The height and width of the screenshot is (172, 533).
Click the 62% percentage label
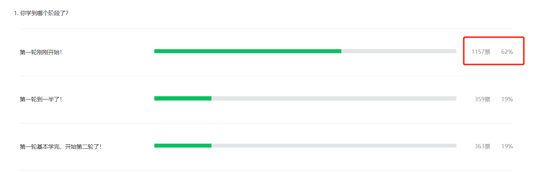pos(507,52)
